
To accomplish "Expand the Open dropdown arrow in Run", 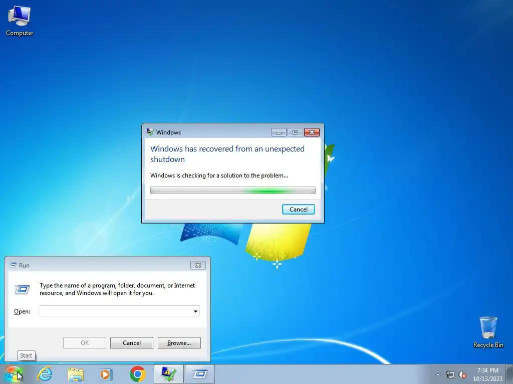I will (x=195, y=311).
